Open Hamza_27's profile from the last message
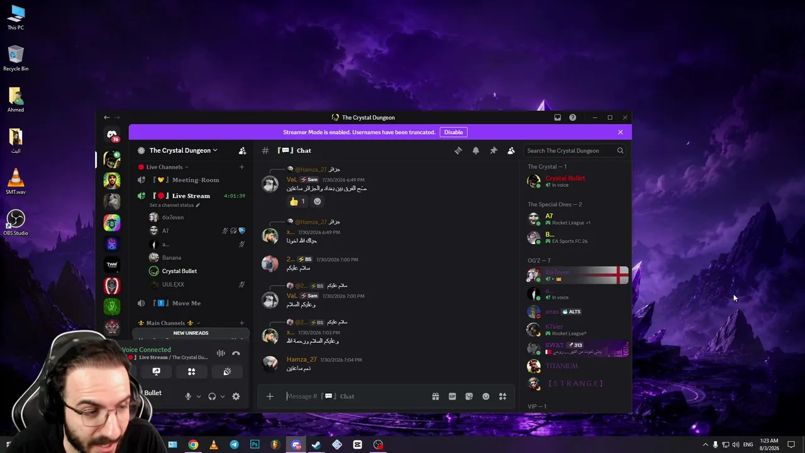 point(302,360)
